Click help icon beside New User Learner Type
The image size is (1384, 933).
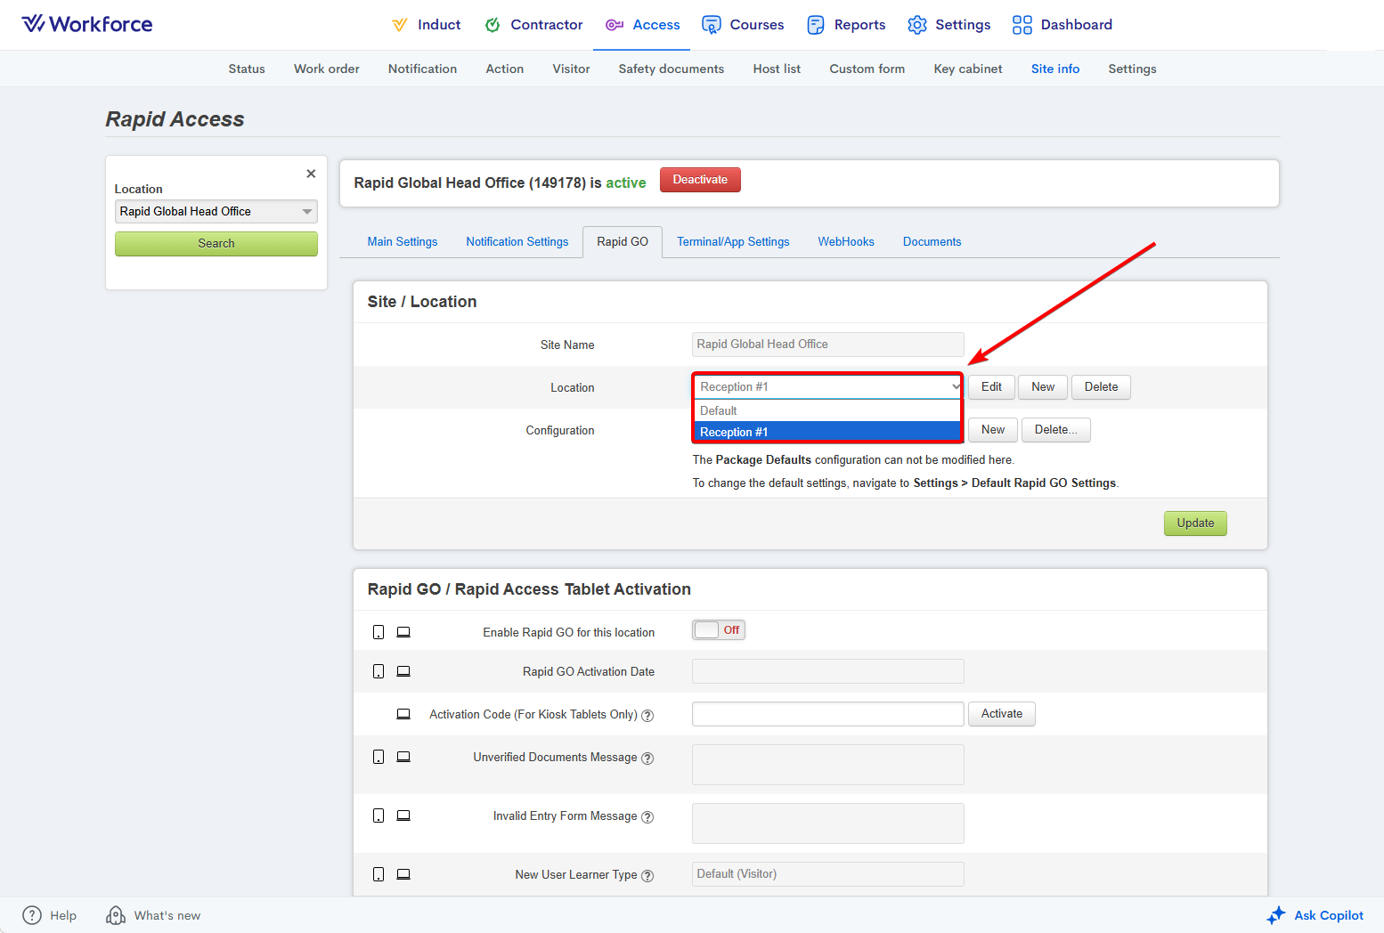[x=647, y=876]
